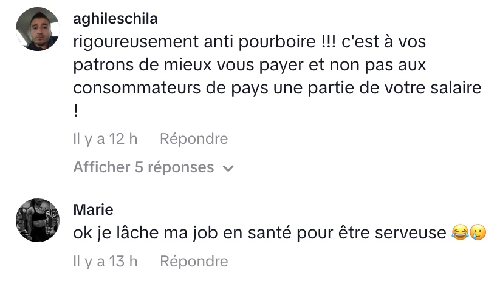497x284 pixels.
Task: Click Répondre under aghileschila's comment
Action: tap(194, 139)
